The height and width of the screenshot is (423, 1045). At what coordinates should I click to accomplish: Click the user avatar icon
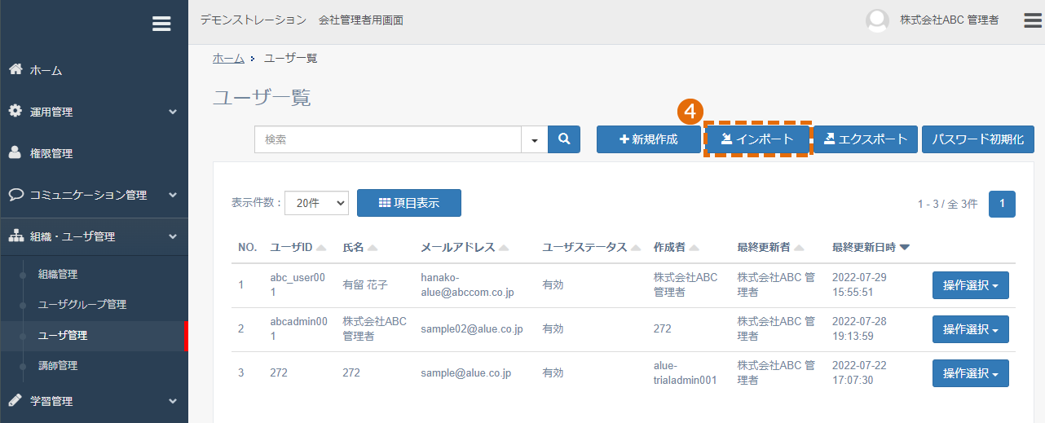click(877, 21)
